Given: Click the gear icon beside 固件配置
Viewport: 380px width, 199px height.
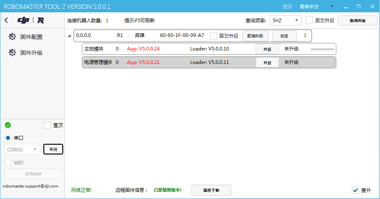Looking at the screenshot, I should (12, 37).
